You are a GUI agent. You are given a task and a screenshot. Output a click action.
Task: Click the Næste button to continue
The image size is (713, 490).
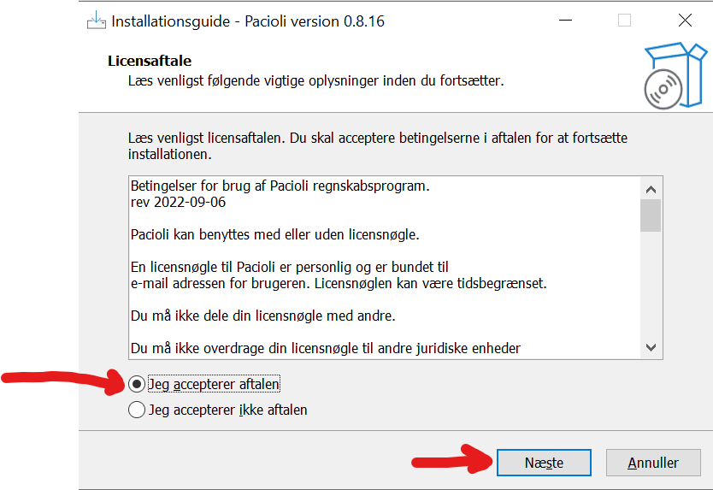coord(544,463)
